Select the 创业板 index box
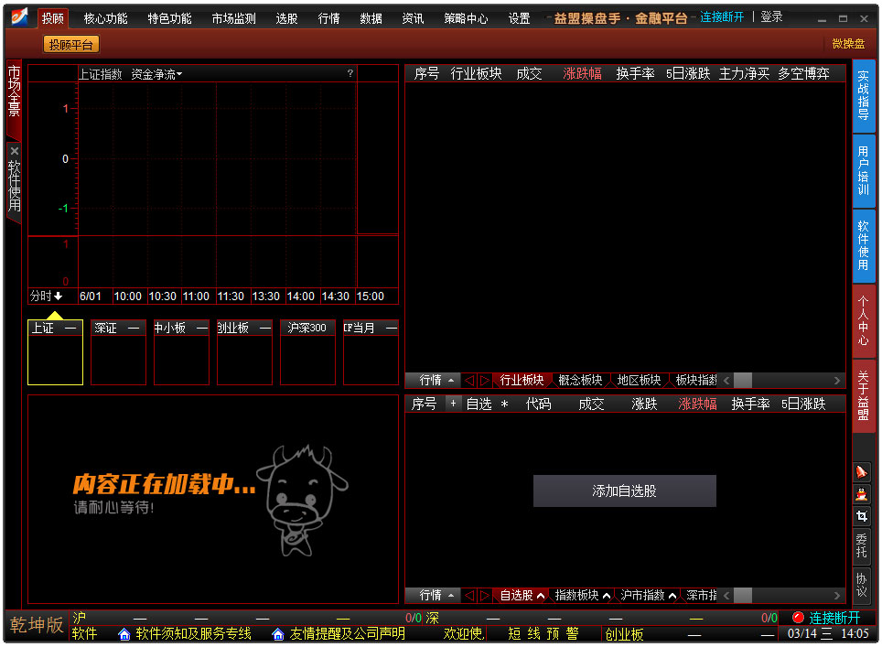882x647 pixels. [x=244, y=352]
